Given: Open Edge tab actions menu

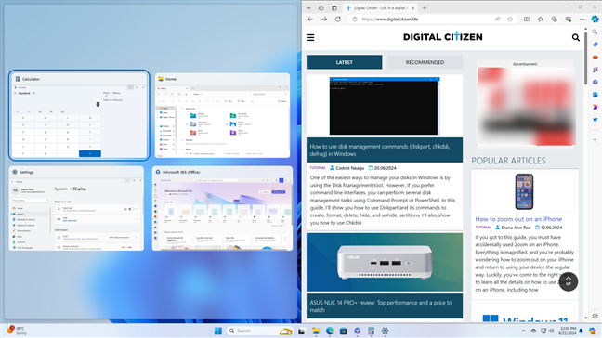Looking at the screenshot, I should point(334,7).
